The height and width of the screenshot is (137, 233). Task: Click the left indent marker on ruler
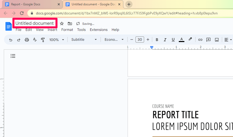pyautogui.click(x=151, y=47)
